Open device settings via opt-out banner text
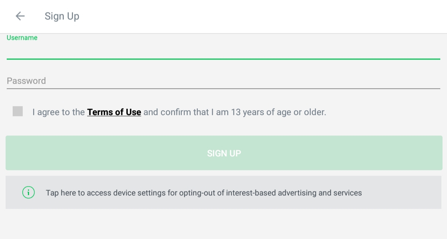 (204, 193)
